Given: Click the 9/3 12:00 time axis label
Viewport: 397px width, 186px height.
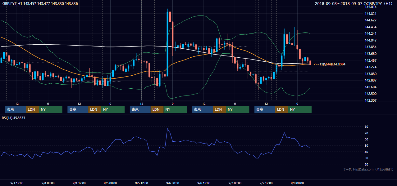Looking at the screenshot, I should pyautogui.click(x=17, y=183).
